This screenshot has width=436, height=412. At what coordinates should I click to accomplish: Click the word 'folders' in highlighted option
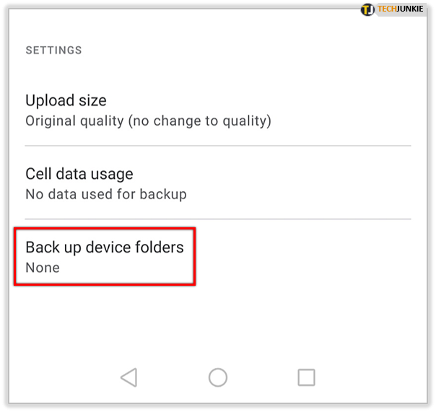pos(160,247)
